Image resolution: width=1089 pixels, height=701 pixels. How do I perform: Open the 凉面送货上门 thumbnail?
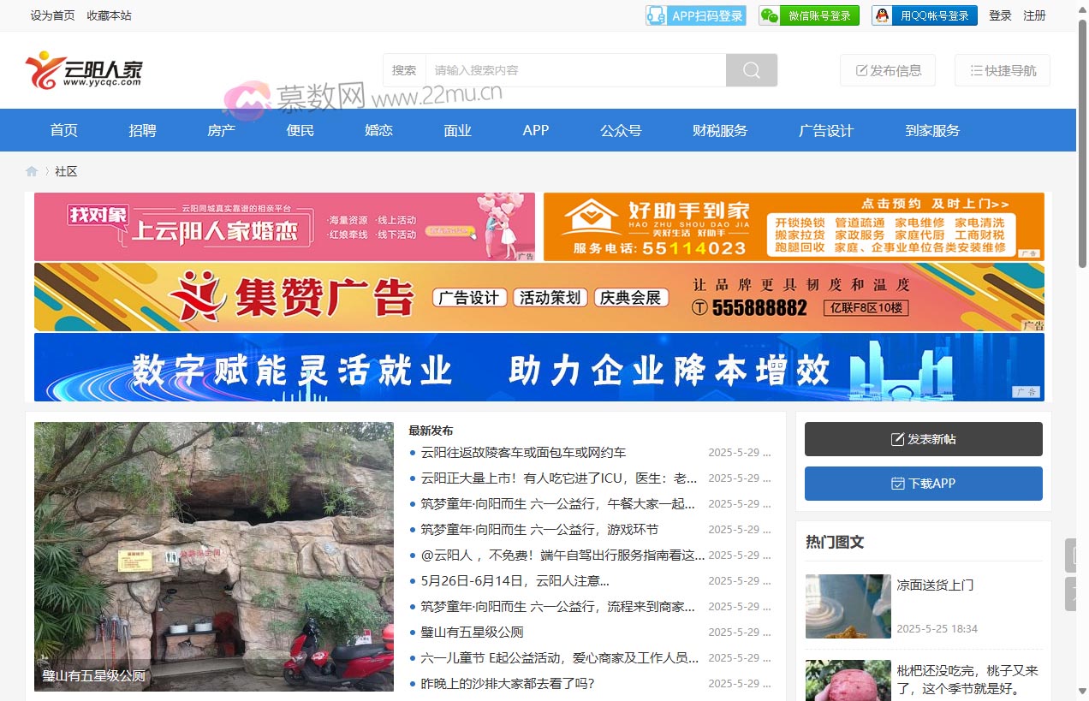[848, 606]
